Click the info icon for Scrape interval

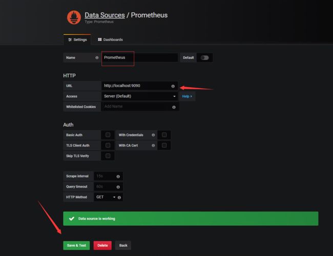pyautogui.click(x=118, y=177)
